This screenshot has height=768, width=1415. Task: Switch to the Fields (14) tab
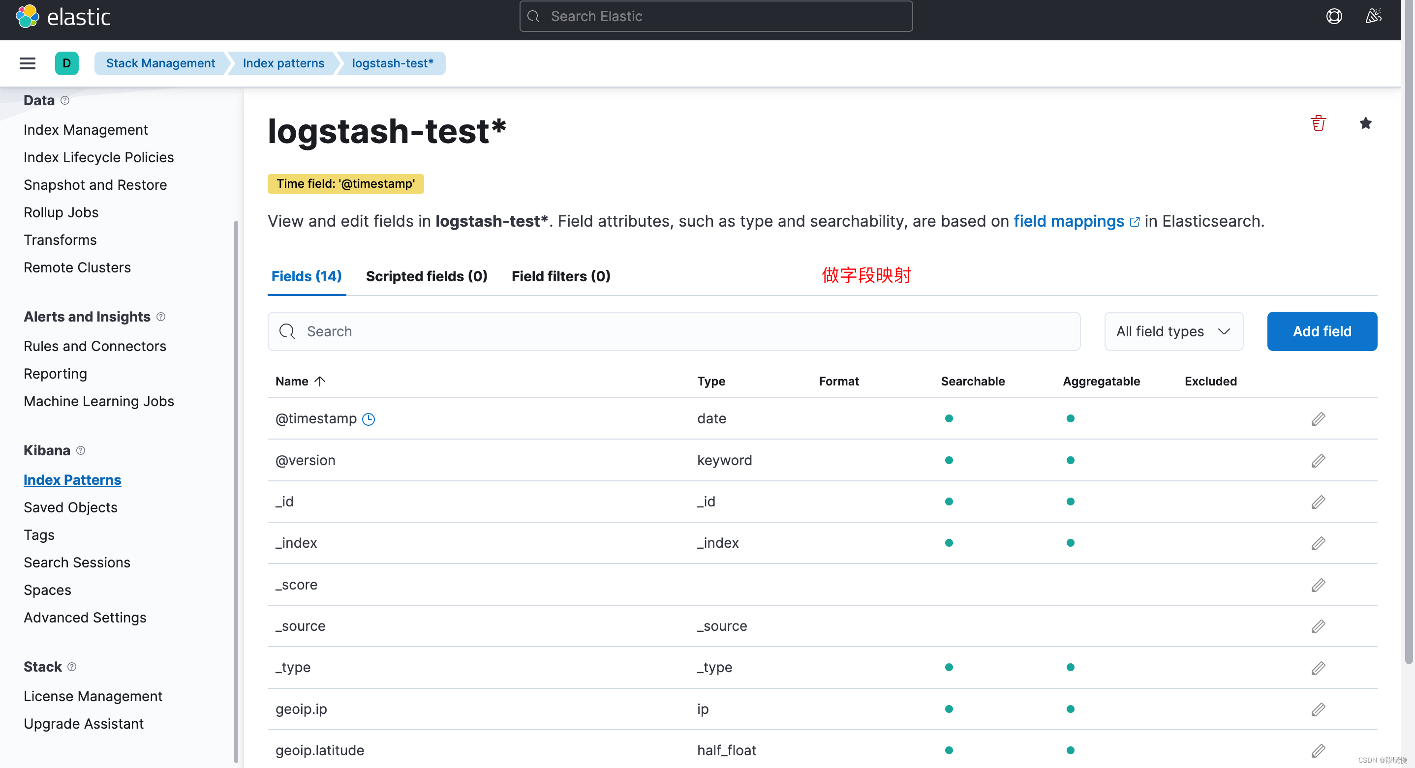pyautogui.click(x=307, y=276)
